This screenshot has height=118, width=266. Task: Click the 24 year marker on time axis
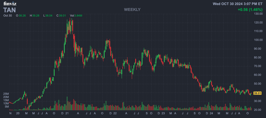pos(211,113)
